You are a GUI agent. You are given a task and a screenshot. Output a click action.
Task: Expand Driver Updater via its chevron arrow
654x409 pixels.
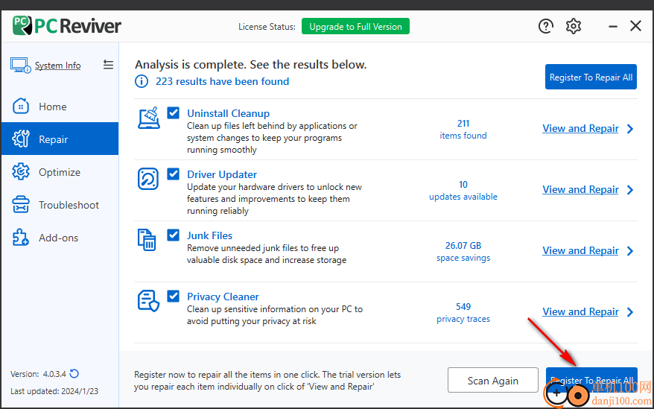click(630, 190)
